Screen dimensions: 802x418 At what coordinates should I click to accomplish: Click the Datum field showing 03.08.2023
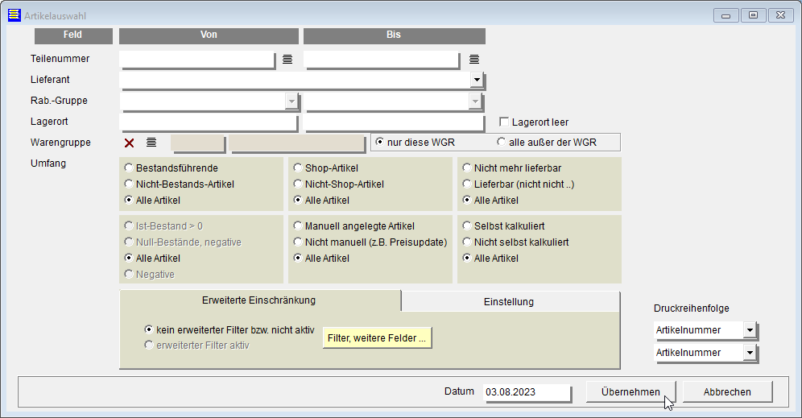527,392
